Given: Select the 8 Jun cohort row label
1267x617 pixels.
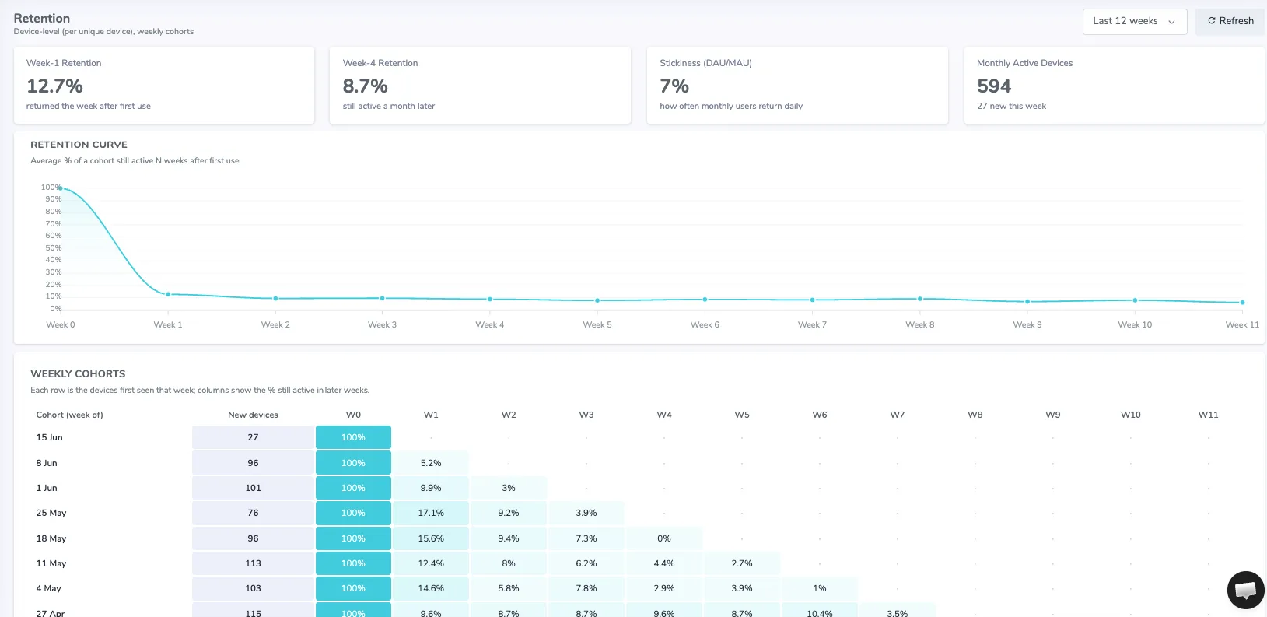Looking at the screenshot, I should (x=47, y=463).
